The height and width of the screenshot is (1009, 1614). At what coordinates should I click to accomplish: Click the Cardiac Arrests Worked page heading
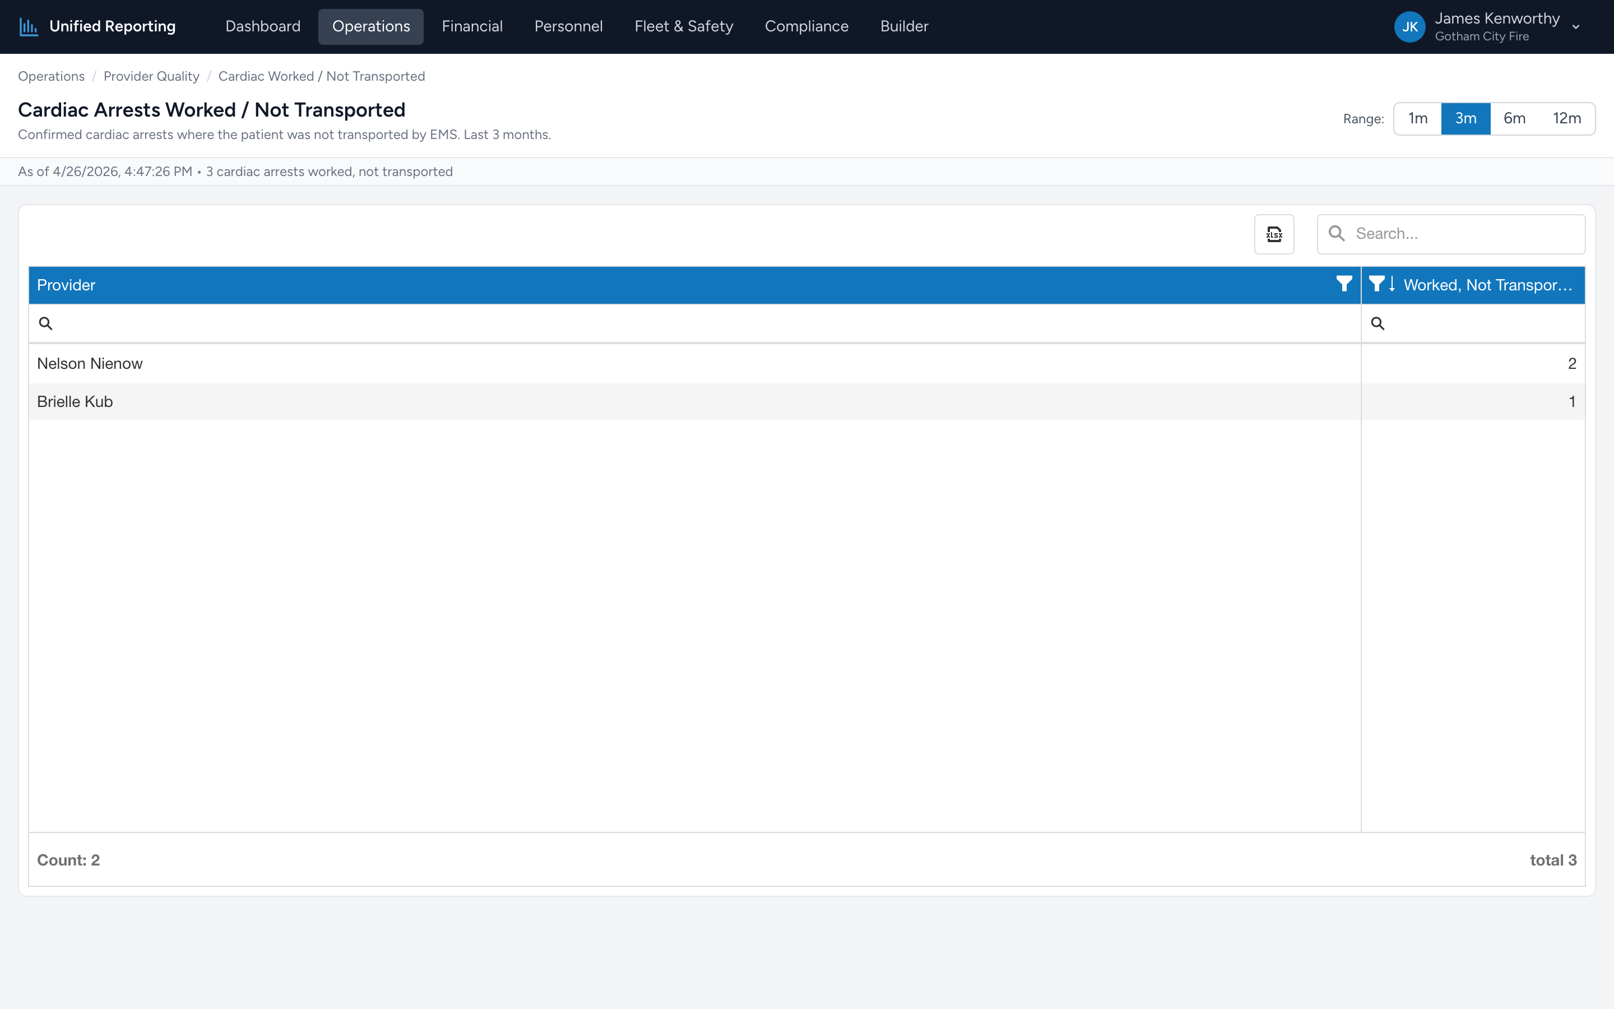pyautogui.click(x=211, y=109)
